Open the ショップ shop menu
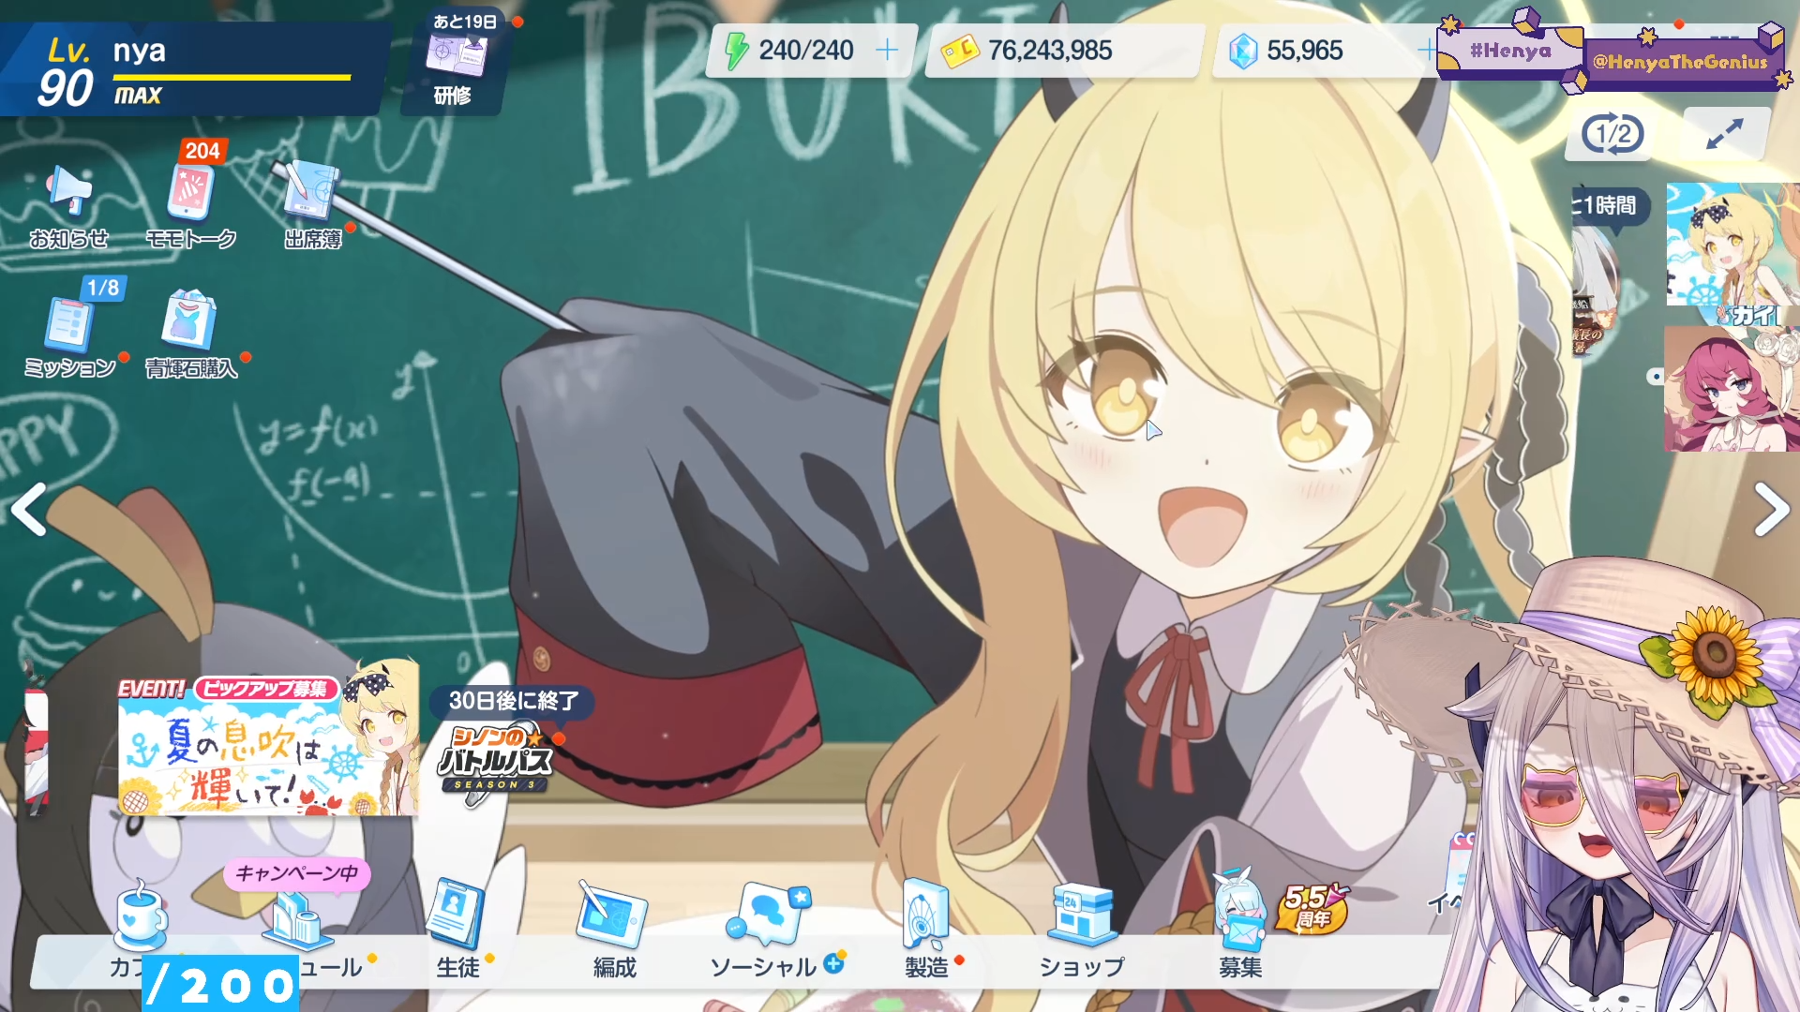This screenshot has width=1800, height=1012. click(1082, 930)
